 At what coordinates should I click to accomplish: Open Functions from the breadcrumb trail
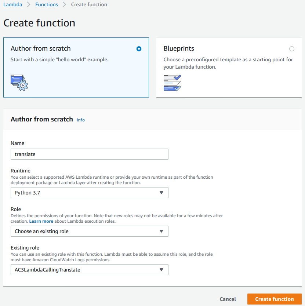point(47,4)
